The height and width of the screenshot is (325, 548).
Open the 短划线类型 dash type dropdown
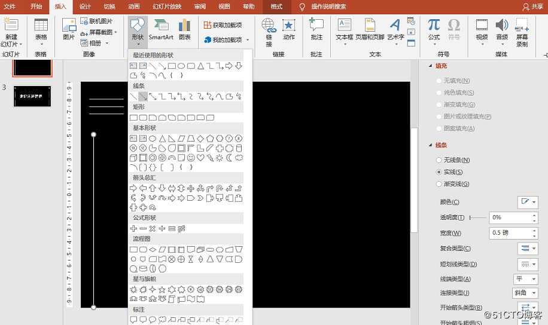[x=528, y=264]
